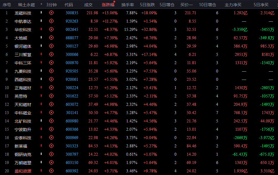The image size is (278, 175).
Task: Open 3-minute chart icon for 英思特
Action: 51,96
